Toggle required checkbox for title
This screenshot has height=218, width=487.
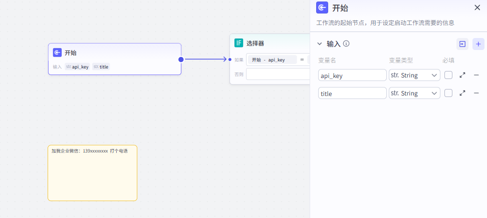[x=448, y=93]
